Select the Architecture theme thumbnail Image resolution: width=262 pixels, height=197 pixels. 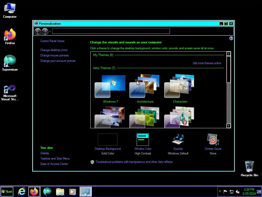point(145,86)
